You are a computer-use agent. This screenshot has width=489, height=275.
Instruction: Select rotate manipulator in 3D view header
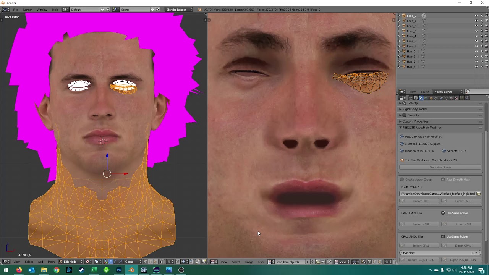pyautogui.click(x=116, y=262)
